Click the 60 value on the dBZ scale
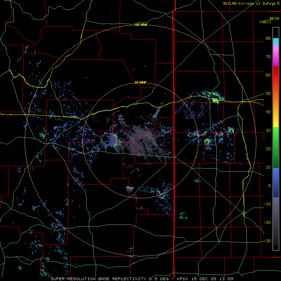Image resolution: width=281 pixels, height=281 pixels. (x=268, y=75)
